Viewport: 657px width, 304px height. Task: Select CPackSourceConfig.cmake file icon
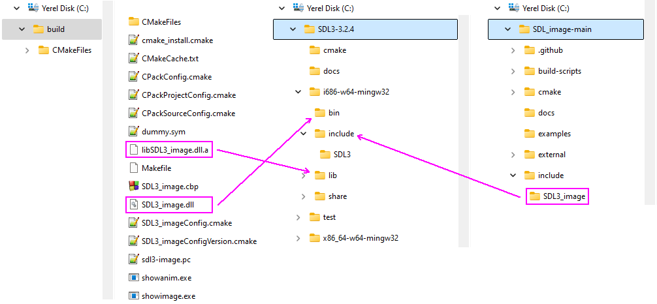[x=134, y=113]
